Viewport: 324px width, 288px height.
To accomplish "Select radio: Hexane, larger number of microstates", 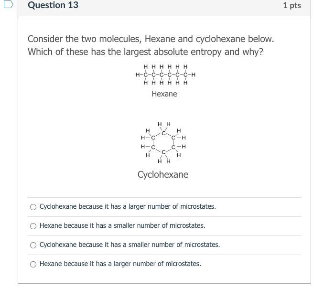I will click(33, 264).
